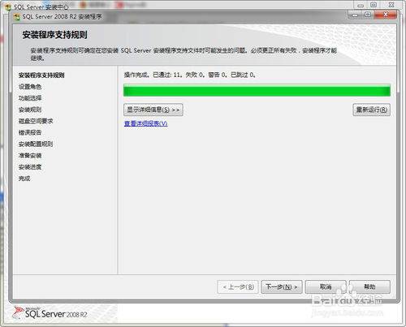
Task: Select 安装程序支持规则 in the step list
Action: (41, 75)
